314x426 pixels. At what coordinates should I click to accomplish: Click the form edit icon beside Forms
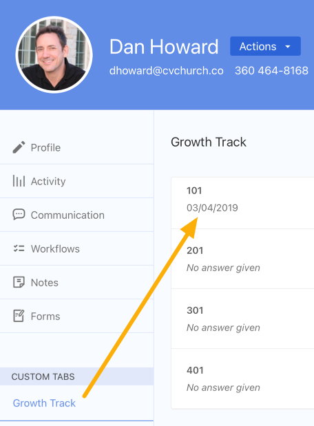[19, 316]
